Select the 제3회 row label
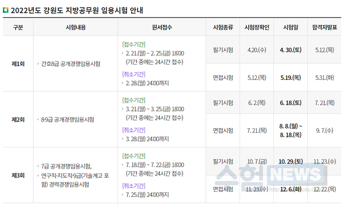This screenshot has height=206, width=343. coord(18,175)
